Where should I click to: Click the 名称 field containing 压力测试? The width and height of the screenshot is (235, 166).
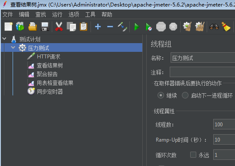point(203,58)
